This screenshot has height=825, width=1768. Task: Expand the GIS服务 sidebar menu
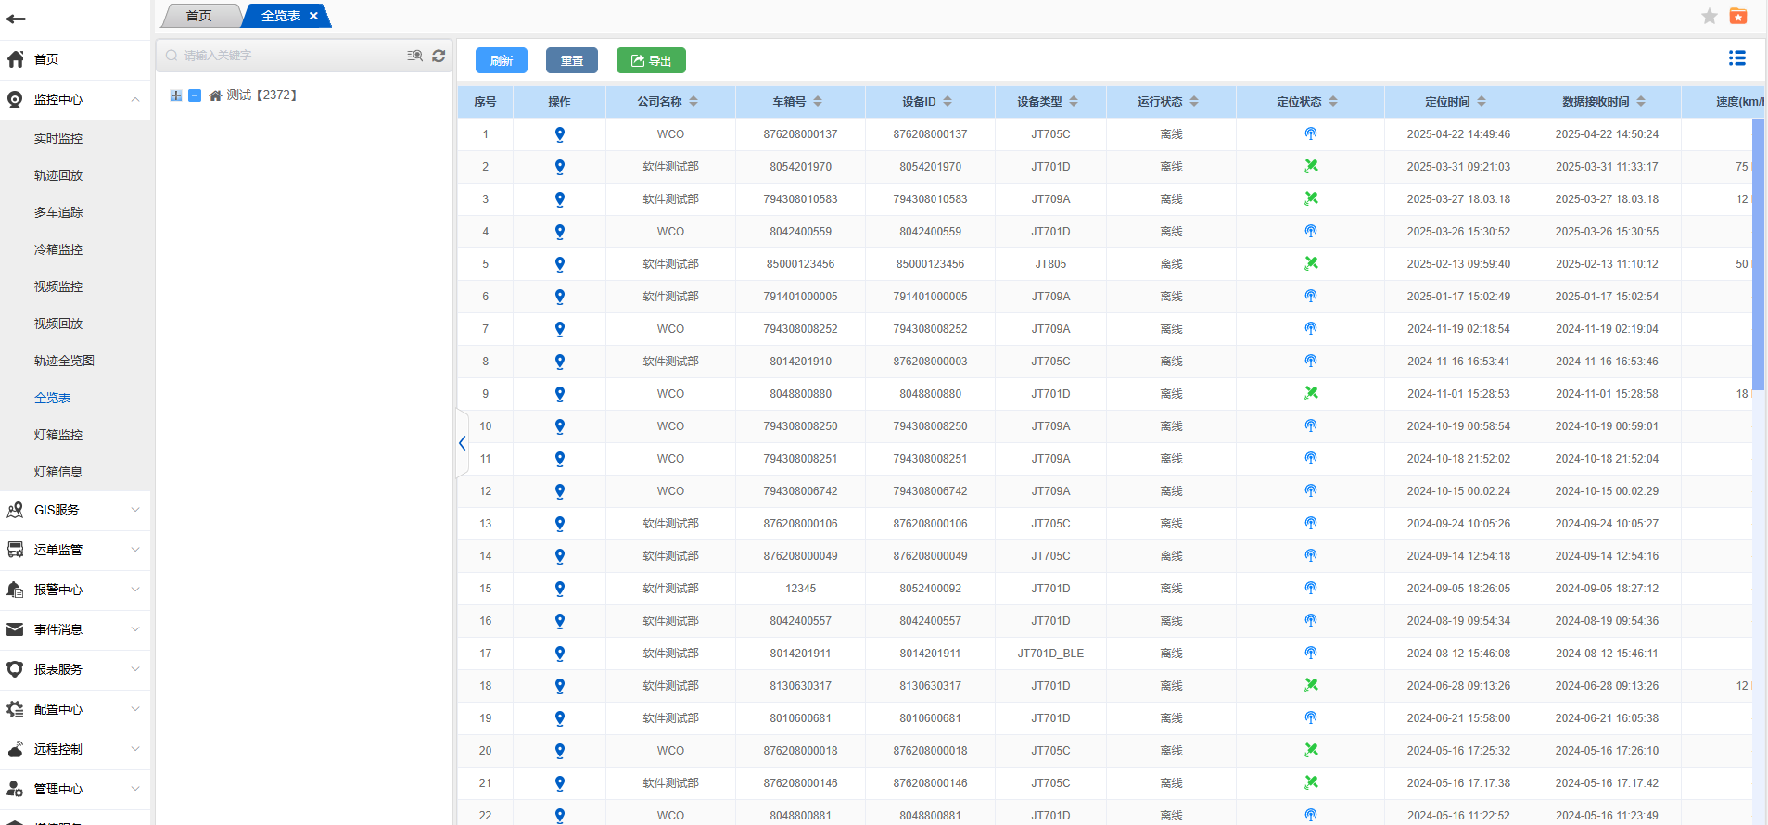tap(74, 510)
